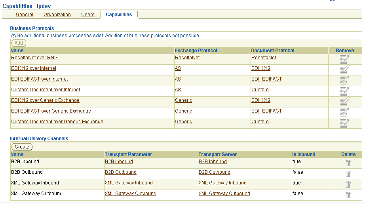Click Generic exchange protocol for Custom Document
The image size is (365, 203).
[183, 122]
